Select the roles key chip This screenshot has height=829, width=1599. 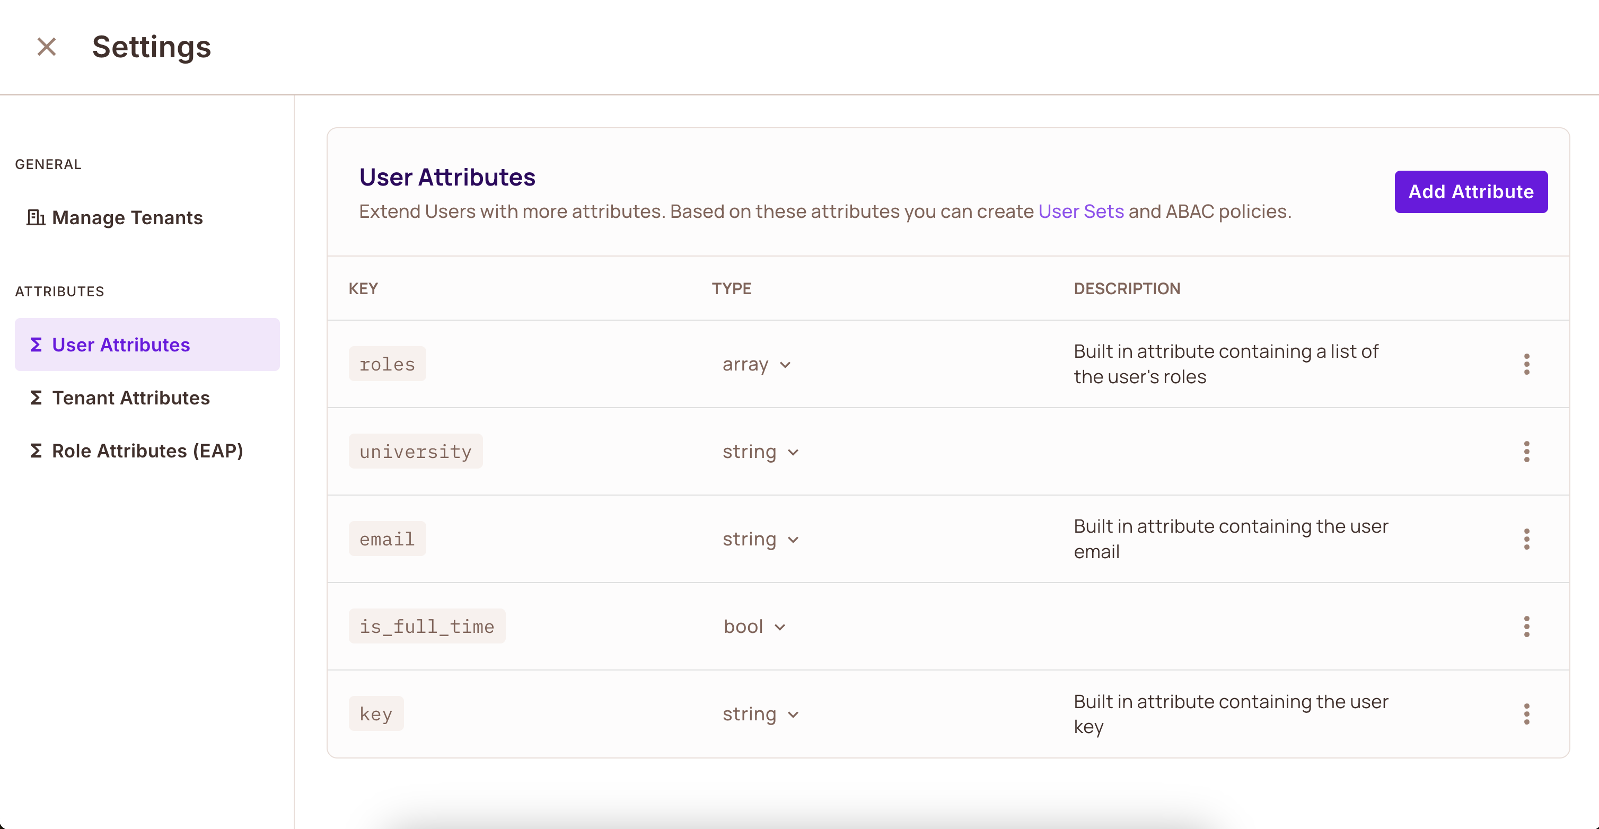pyautogui.click(x=386, y=364)
